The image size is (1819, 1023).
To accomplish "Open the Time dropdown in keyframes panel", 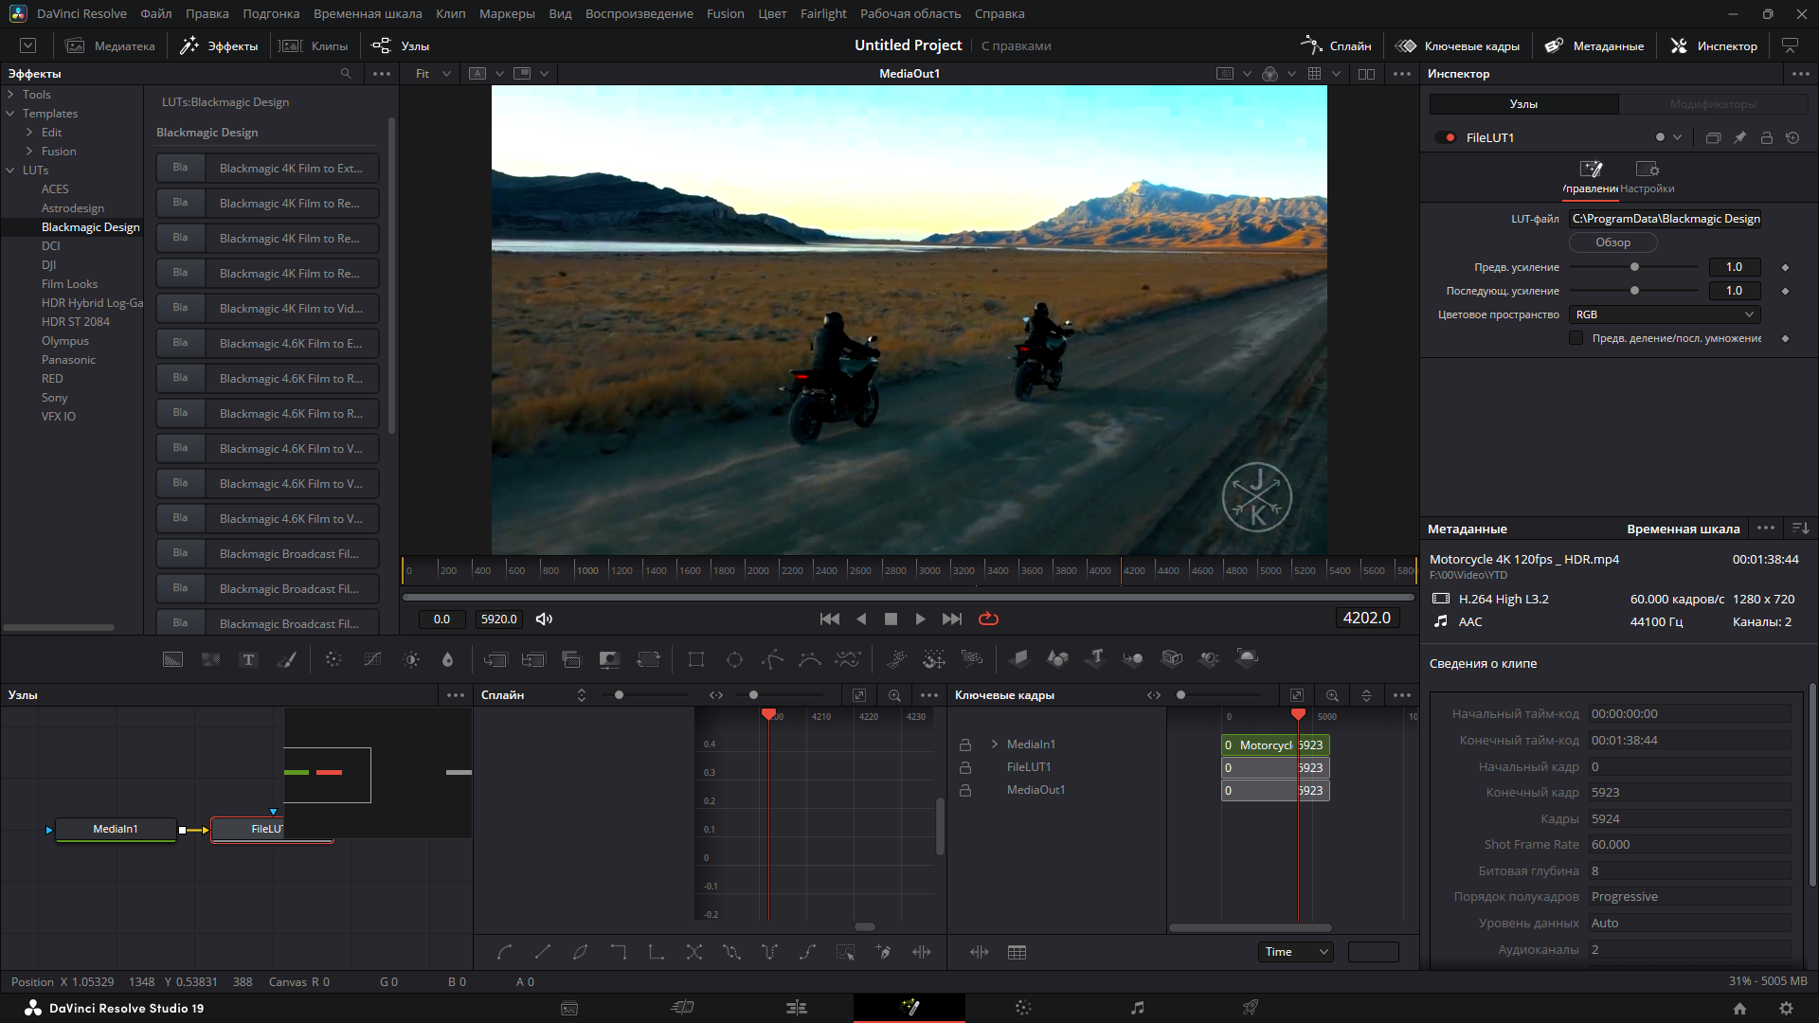I will pos(1296,952).
